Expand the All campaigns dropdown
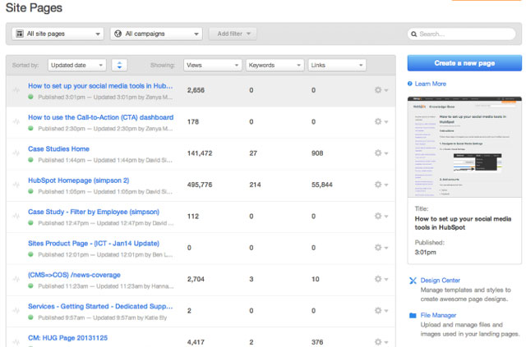 155,34
